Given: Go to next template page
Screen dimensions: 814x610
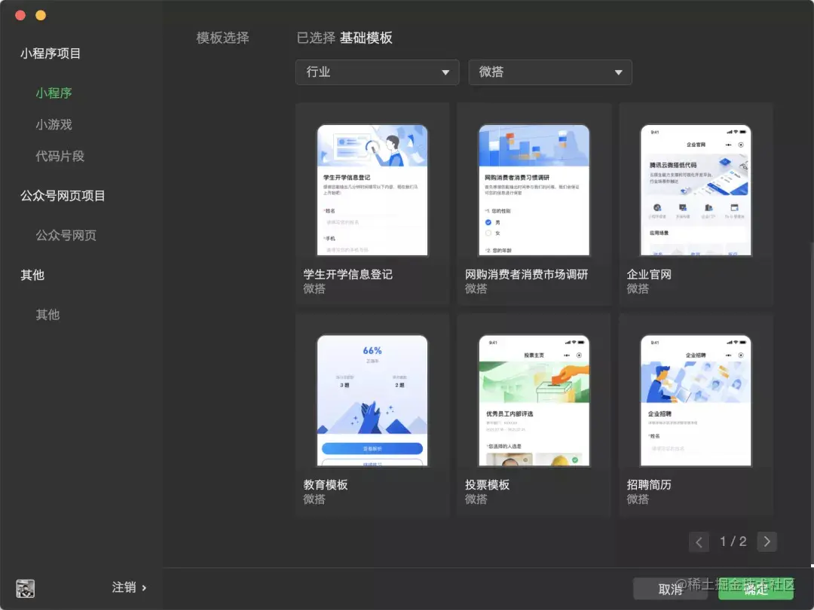Looking at the screenshot, I should click(767, 541).
